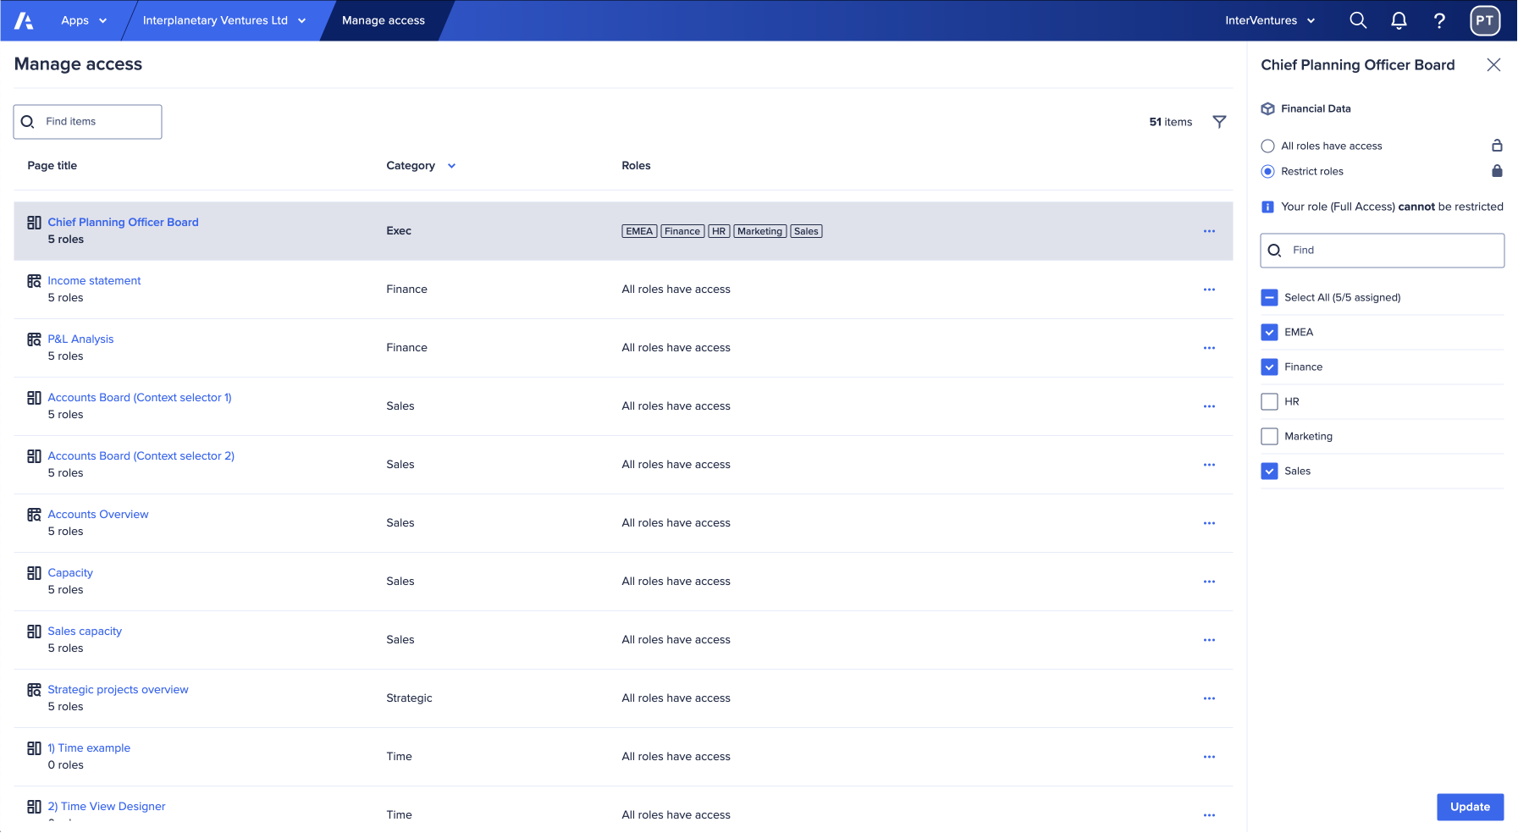Open the filter icon near item count
The height and width of the screenshot is (833, 1518).
click(1219, 122)
